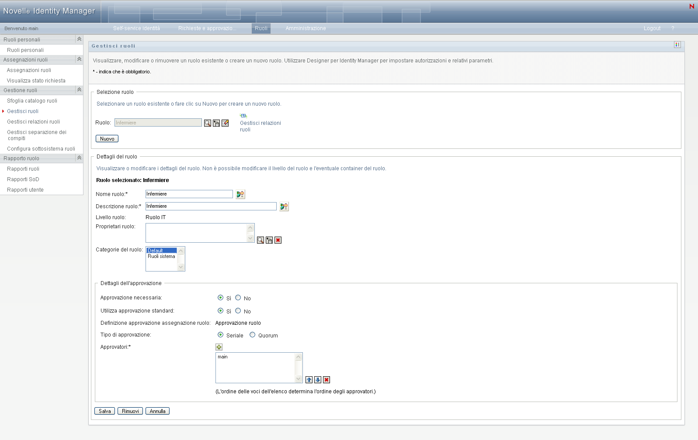Open Gestisci separazione dei compiti in the sidebar

(37, 135)
